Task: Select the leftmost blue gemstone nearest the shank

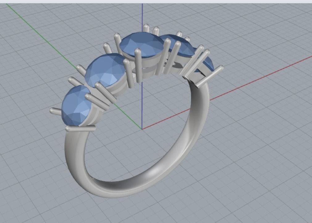Action: pyautogui.click(x=77, y=105)
